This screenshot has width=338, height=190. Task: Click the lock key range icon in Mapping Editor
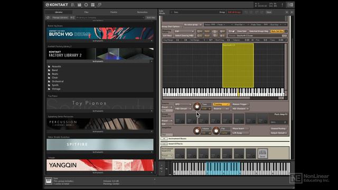tap(200, 32)
